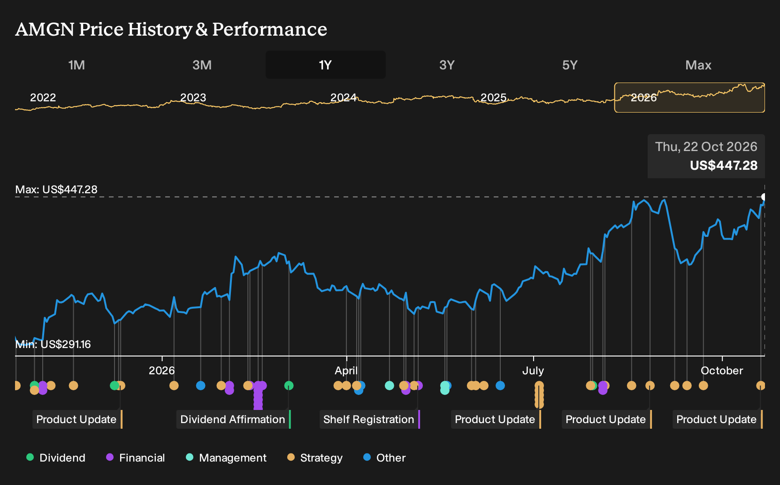Click the AMGN Price History & Performance title
The width and height of the screenshot is (780, 485).
(x=171, y=29)
